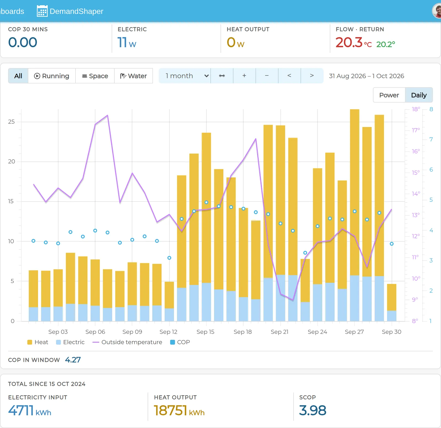Click the Heat Output 0 W reading
441x428 pixels.
click(x=236, y=43)
